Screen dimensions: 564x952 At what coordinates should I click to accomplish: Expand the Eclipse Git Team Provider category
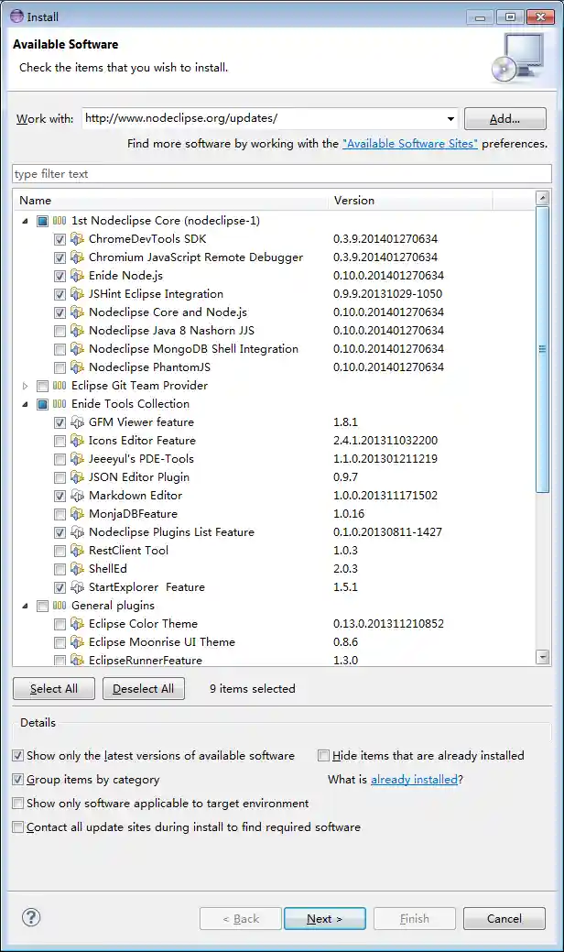[x=25, y=386]
